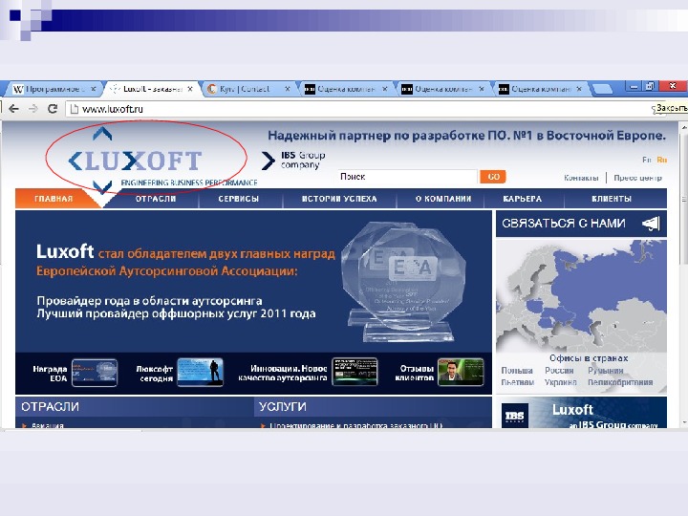Screen dimensions: 688x516
Task: Switch to the Программное Wikipedia tab
Action: click(x=54, y=89)
